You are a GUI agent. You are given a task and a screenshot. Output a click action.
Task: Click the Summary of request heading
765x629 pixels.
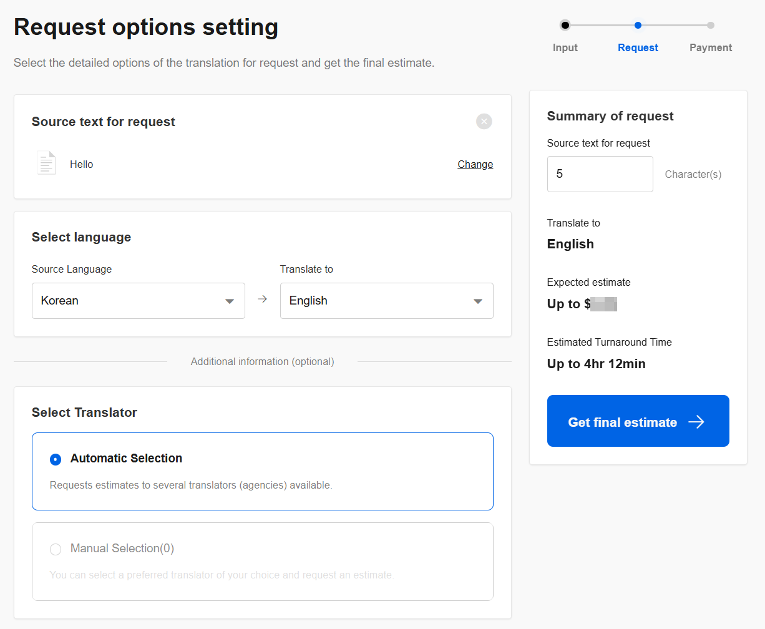[610, 116]
